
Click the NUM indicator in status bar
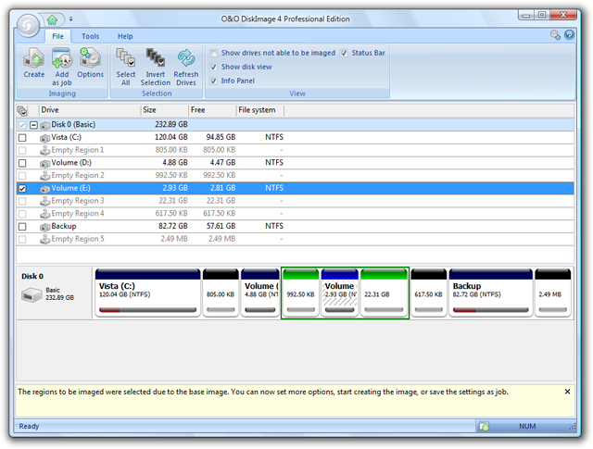coord(527,427)
